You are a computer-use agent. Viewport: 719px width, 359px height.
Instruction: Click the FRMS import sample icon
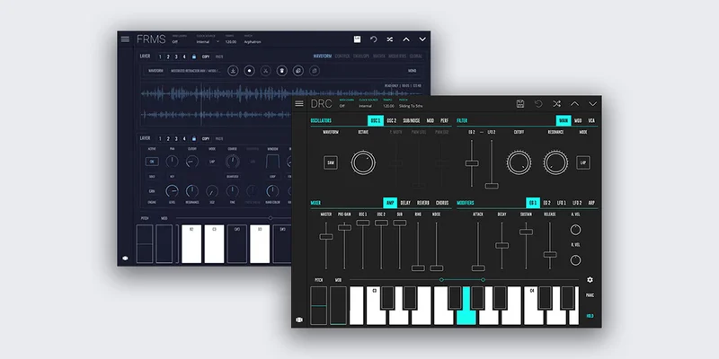tap(234, 71)
